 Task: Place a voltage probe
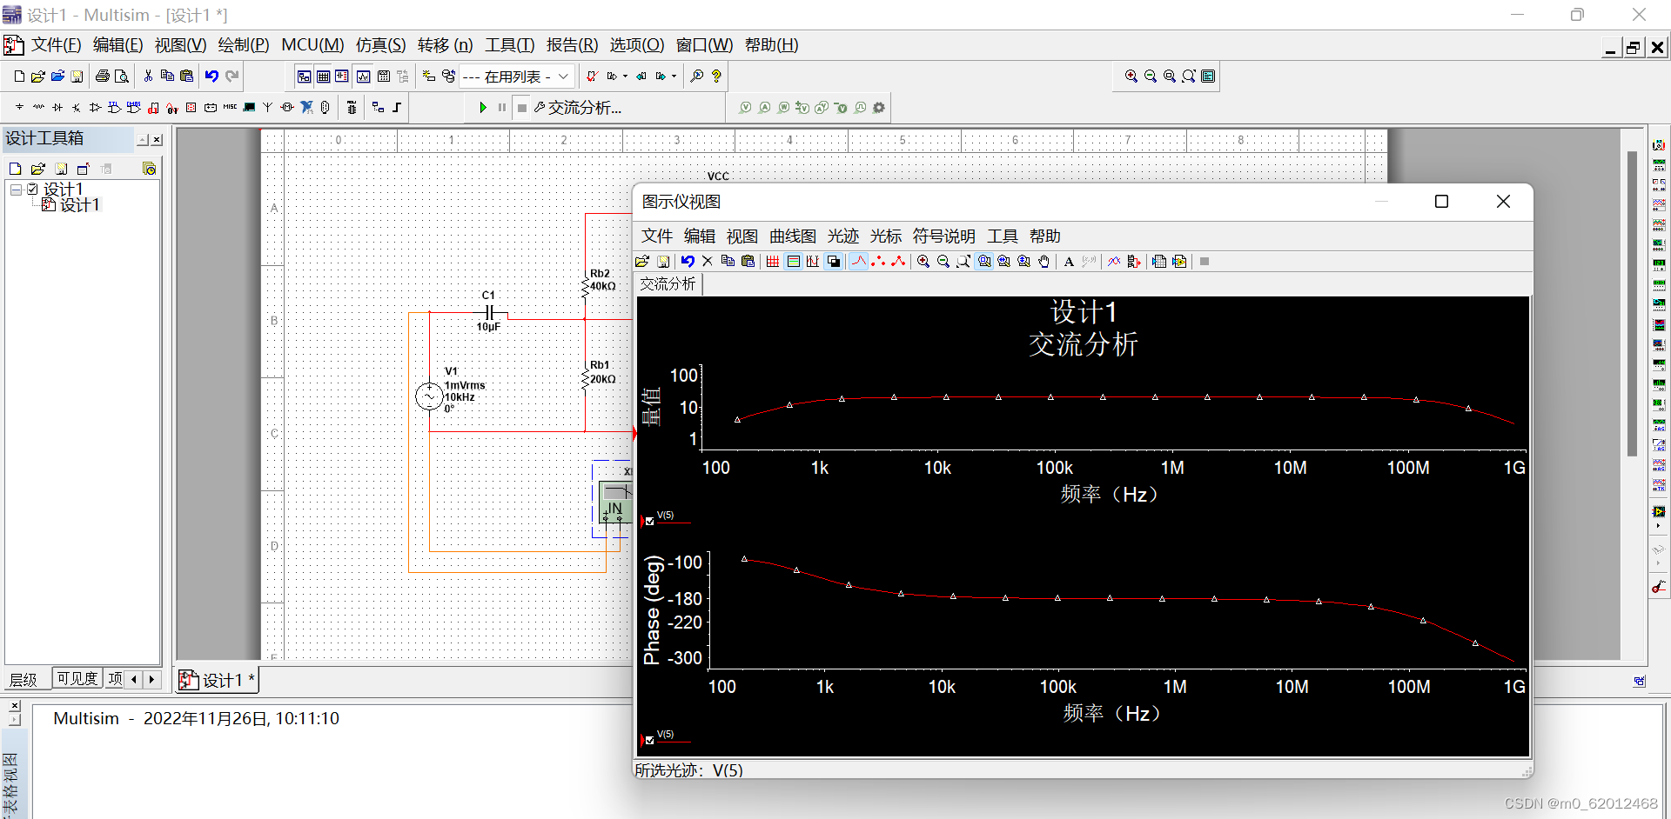tap(745, 108)
